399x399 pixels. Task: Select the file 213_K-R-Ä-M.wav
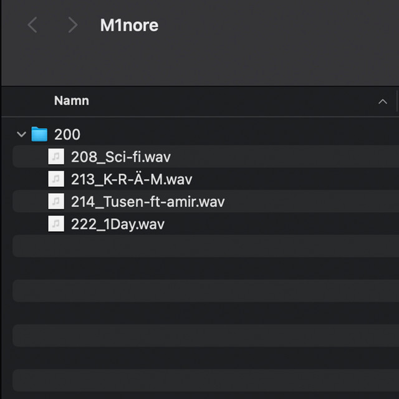132,180
